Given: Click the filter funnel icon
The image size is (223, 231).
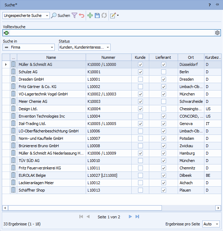Looking at the screenshot, I should click(74, 15).
